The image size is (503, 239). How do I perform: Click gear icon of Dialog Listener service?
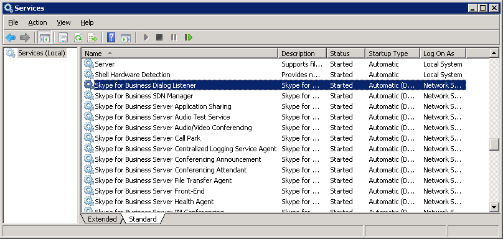(x=89, y=85)
